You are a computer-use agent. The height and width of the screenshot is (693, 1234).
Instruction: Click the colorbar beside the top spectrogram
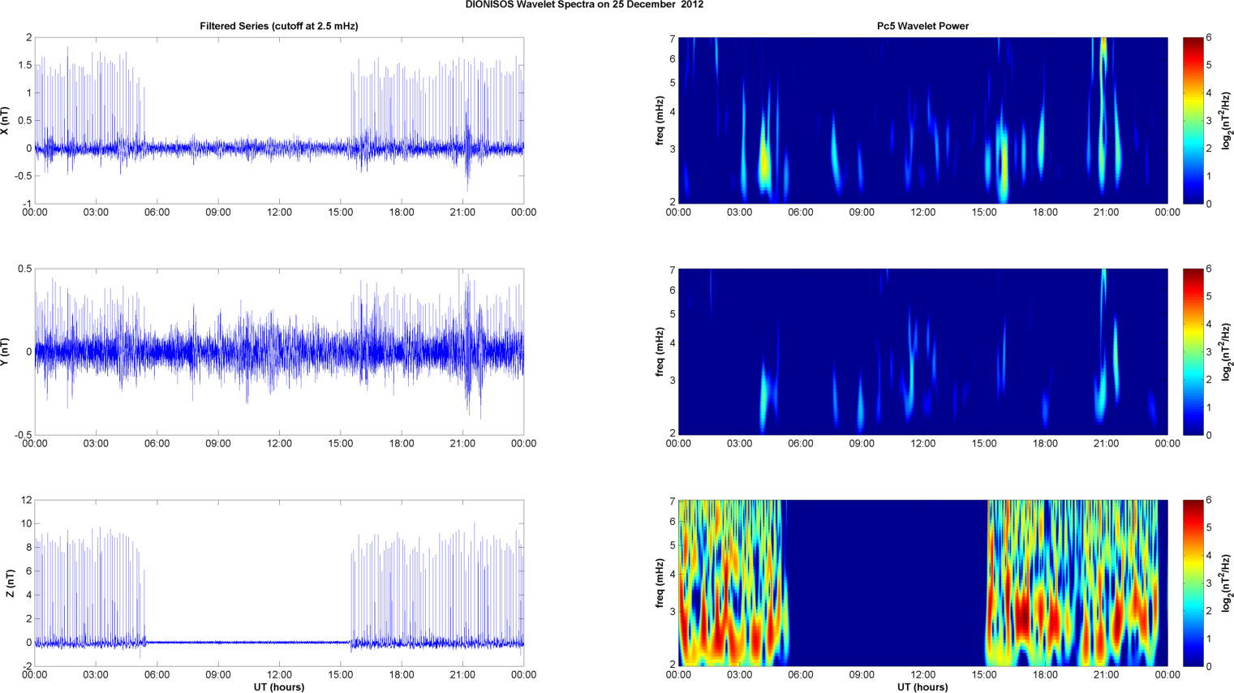pyautogui.click(x=1193, y=120)
